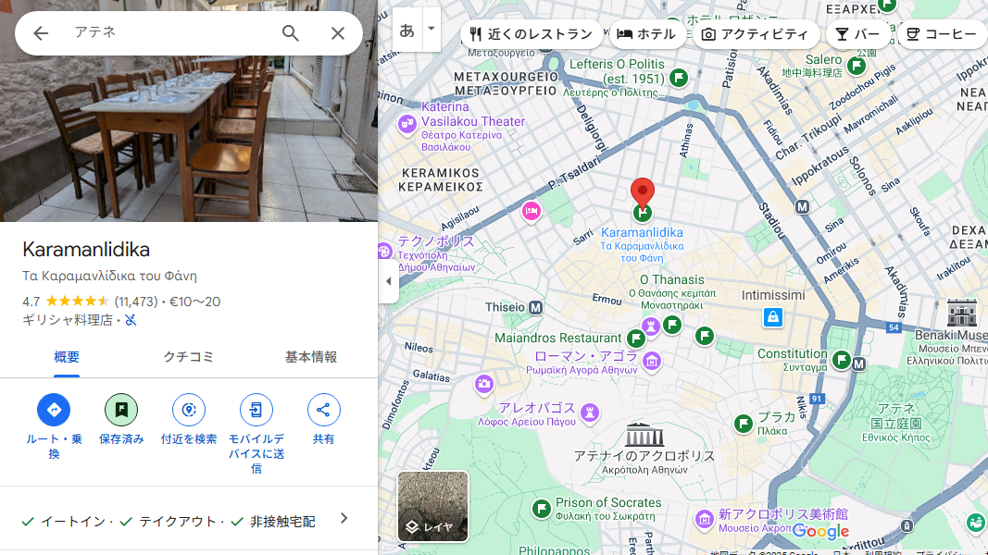Open the レイヤ map layers thumbnail
The image size is (988, 555).
432,506
